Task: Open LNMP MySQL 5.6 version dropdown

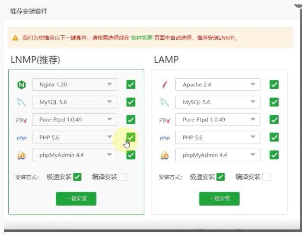Action: 75,102
